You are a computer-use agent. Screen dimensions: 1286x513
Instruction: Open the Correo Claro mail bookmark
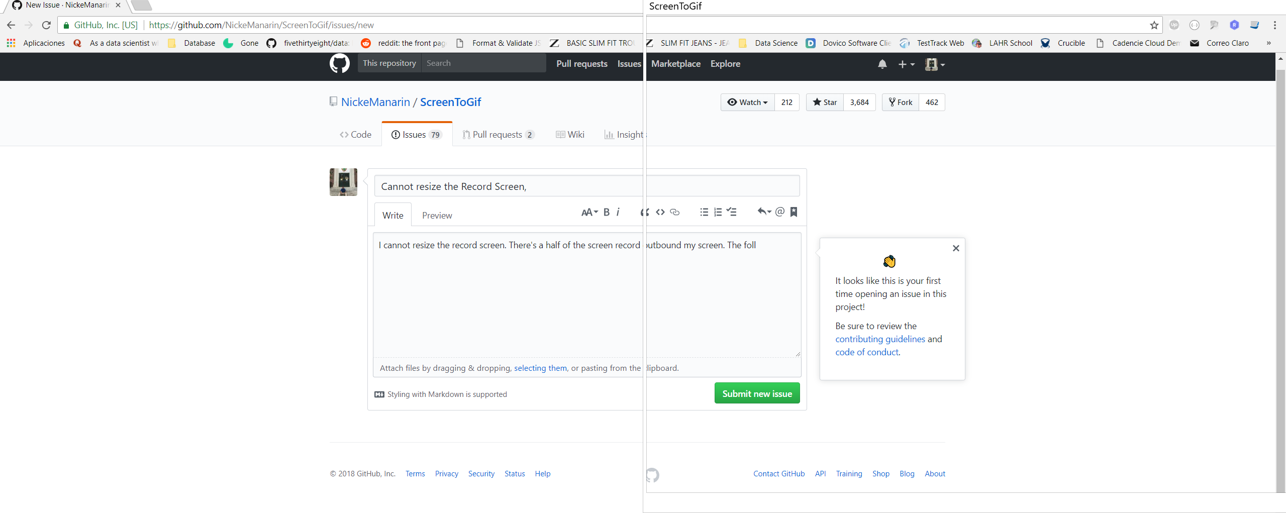[x=1220, y=43]
